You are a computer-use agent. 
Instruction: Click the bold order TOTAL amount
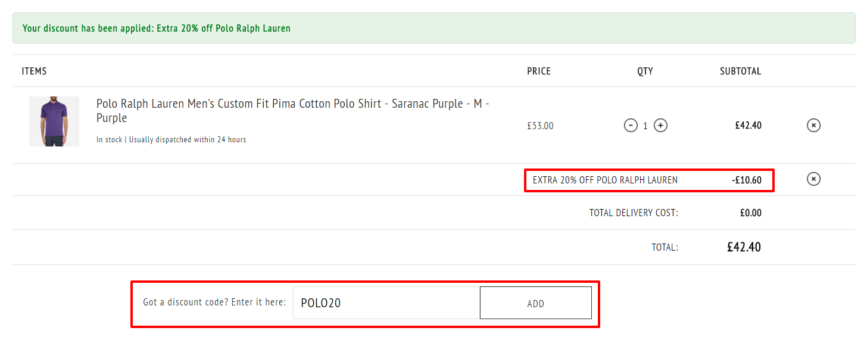coord(744,247)
